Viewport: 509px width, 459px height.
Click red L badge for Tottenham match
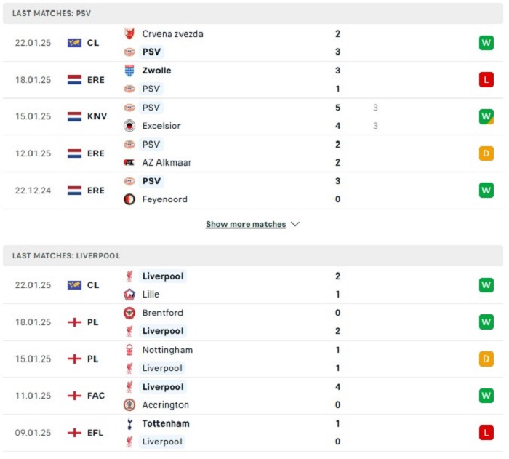click(x=486, y=432)
